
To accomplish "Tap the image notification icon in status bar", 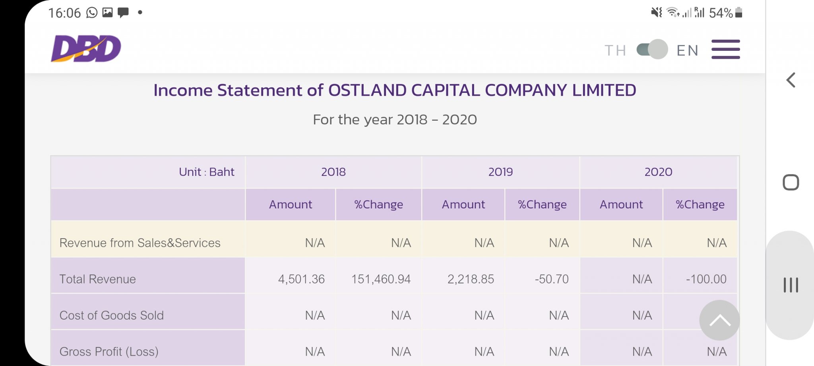I will [x=107, y=12].
